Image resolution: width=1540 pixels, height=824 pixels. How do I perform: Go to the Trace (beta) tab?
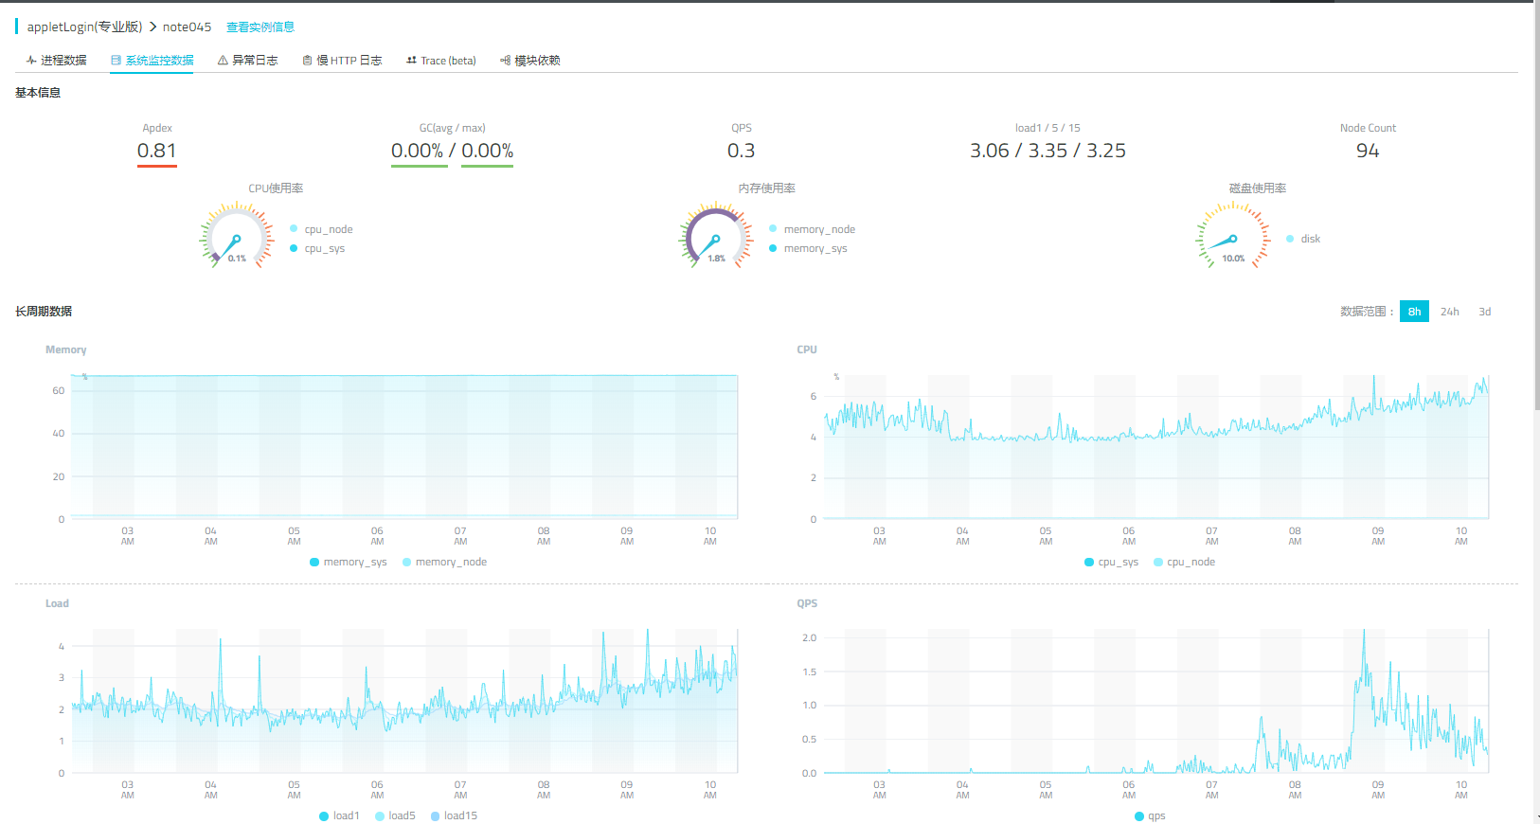pyautogui.click(x=441, y=61)
